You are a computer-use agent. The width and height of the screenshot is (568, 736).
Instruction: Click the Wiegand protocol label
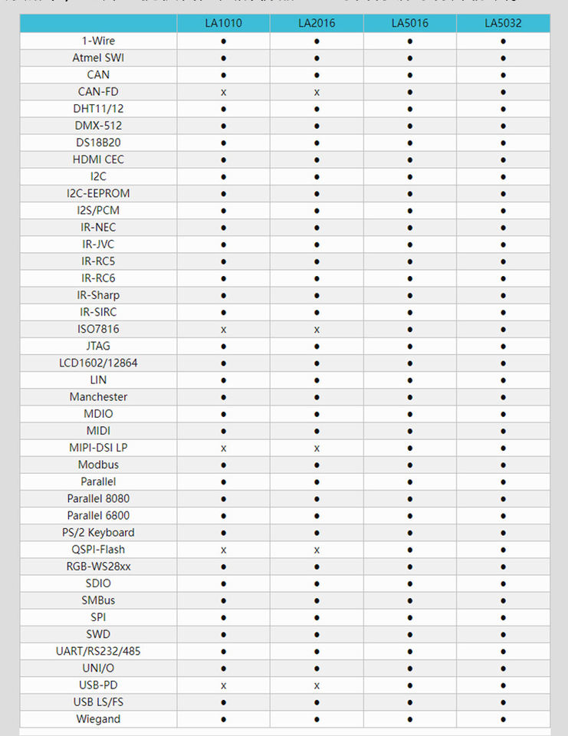pyautogui.click(x=98, y=719)
